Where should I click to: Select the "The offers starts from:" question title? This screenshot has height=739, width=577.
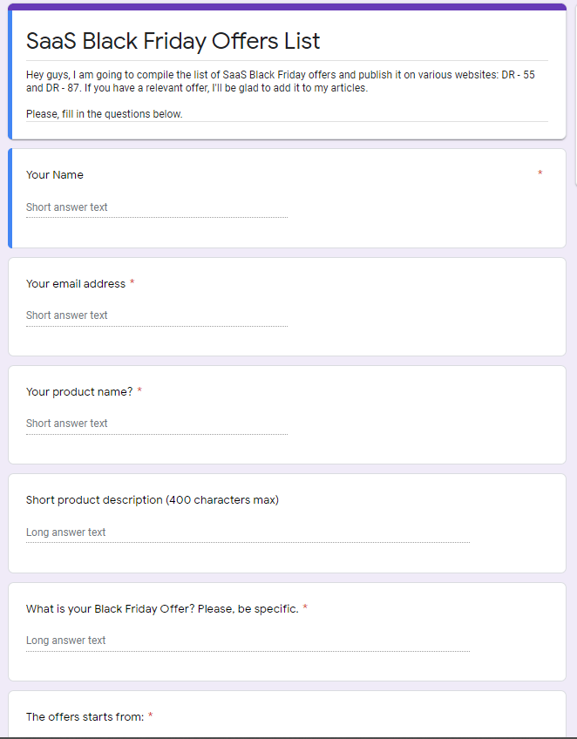(85, 717)
